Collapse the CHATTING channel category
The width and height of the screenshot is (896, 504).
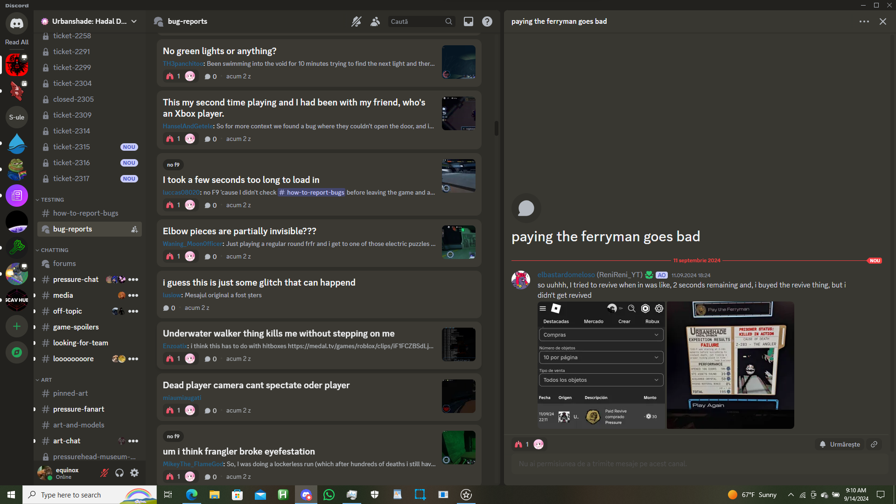click(x=54, y=250)
